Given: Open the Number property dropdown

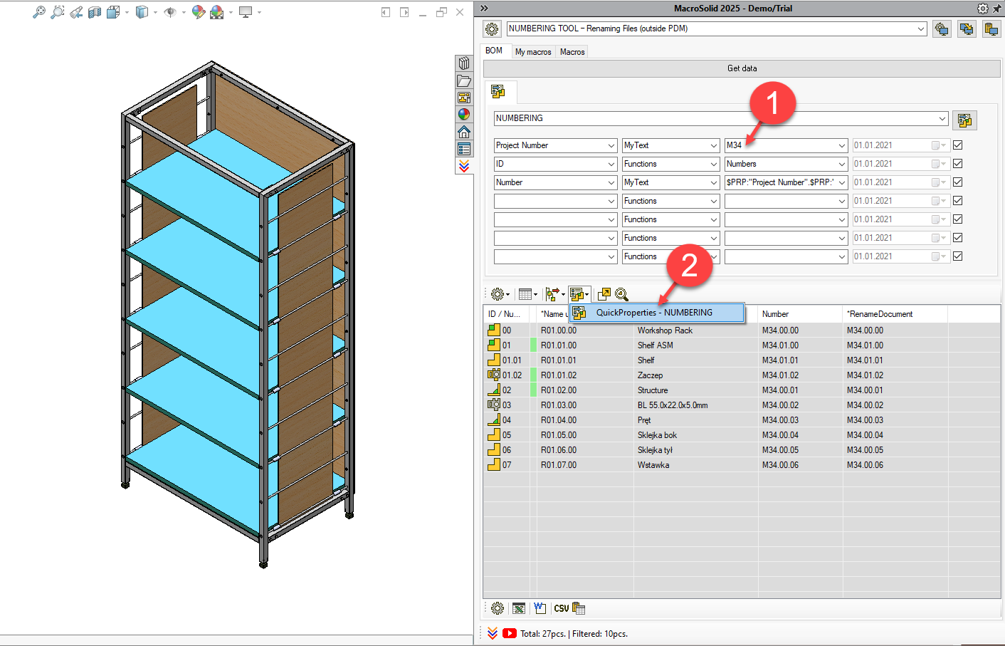Looking at the screenshot, I should tap(555, 182).
